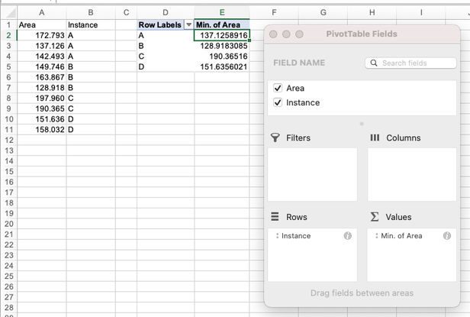Select cell with value 163.867
Image resolution: width=470 pixels, height=317 pixels.
pos(42,77)
